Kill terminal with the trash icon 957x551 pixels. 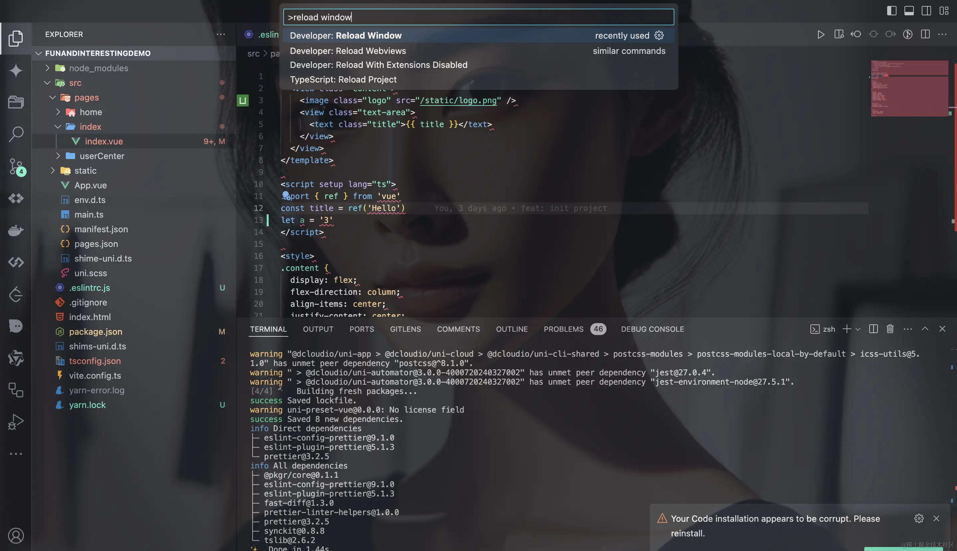point(890,329)
